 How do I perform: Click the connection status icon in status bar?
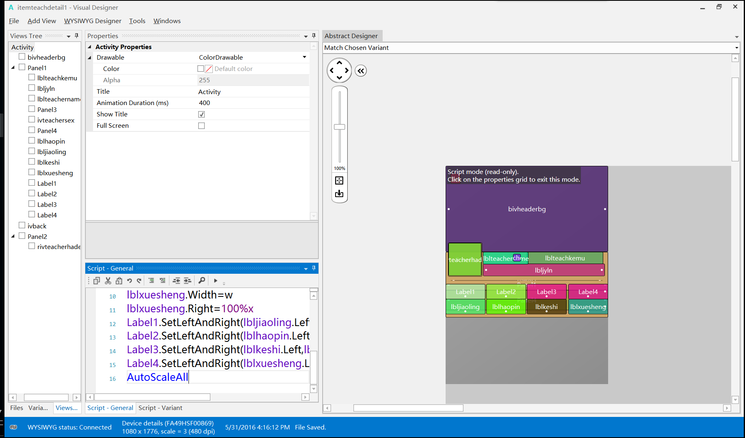13,427
